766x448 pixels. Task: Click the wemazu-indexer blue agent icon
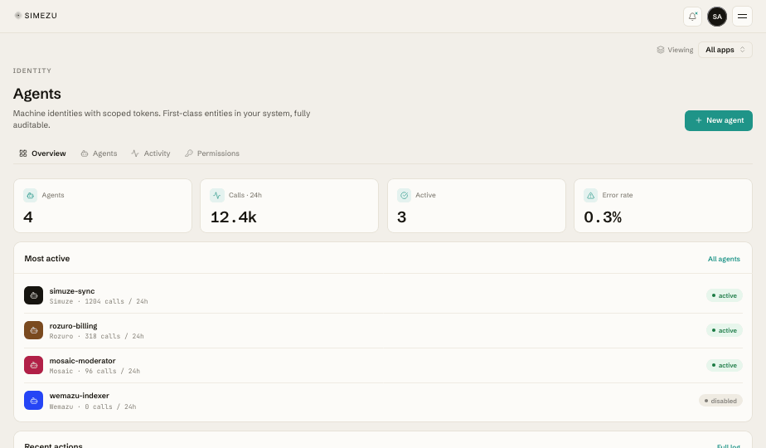tap(34, 401)
